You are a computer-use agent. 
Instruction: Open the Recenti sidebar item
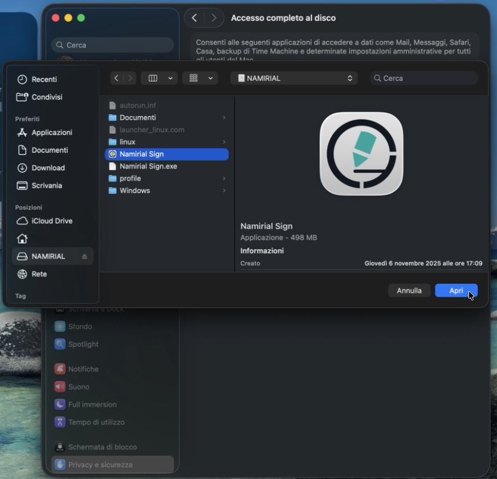44,80
